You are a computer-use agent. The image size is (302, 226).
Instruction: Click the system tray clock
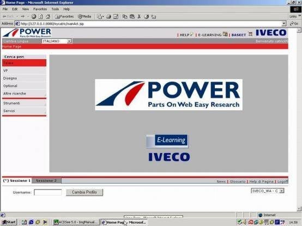click(293, 222)
